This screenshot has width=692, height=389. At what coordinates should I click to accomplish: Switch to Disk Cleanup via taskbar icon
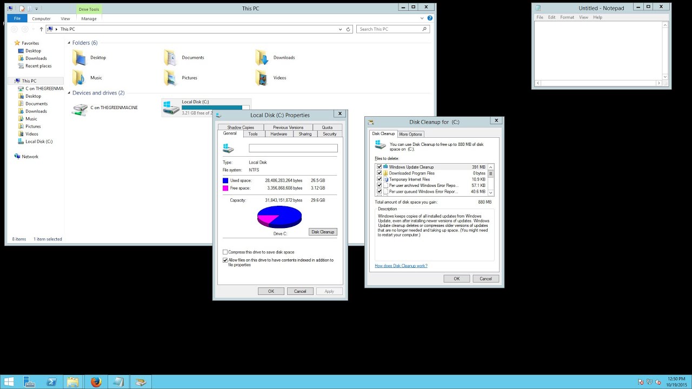coord(141,382)
